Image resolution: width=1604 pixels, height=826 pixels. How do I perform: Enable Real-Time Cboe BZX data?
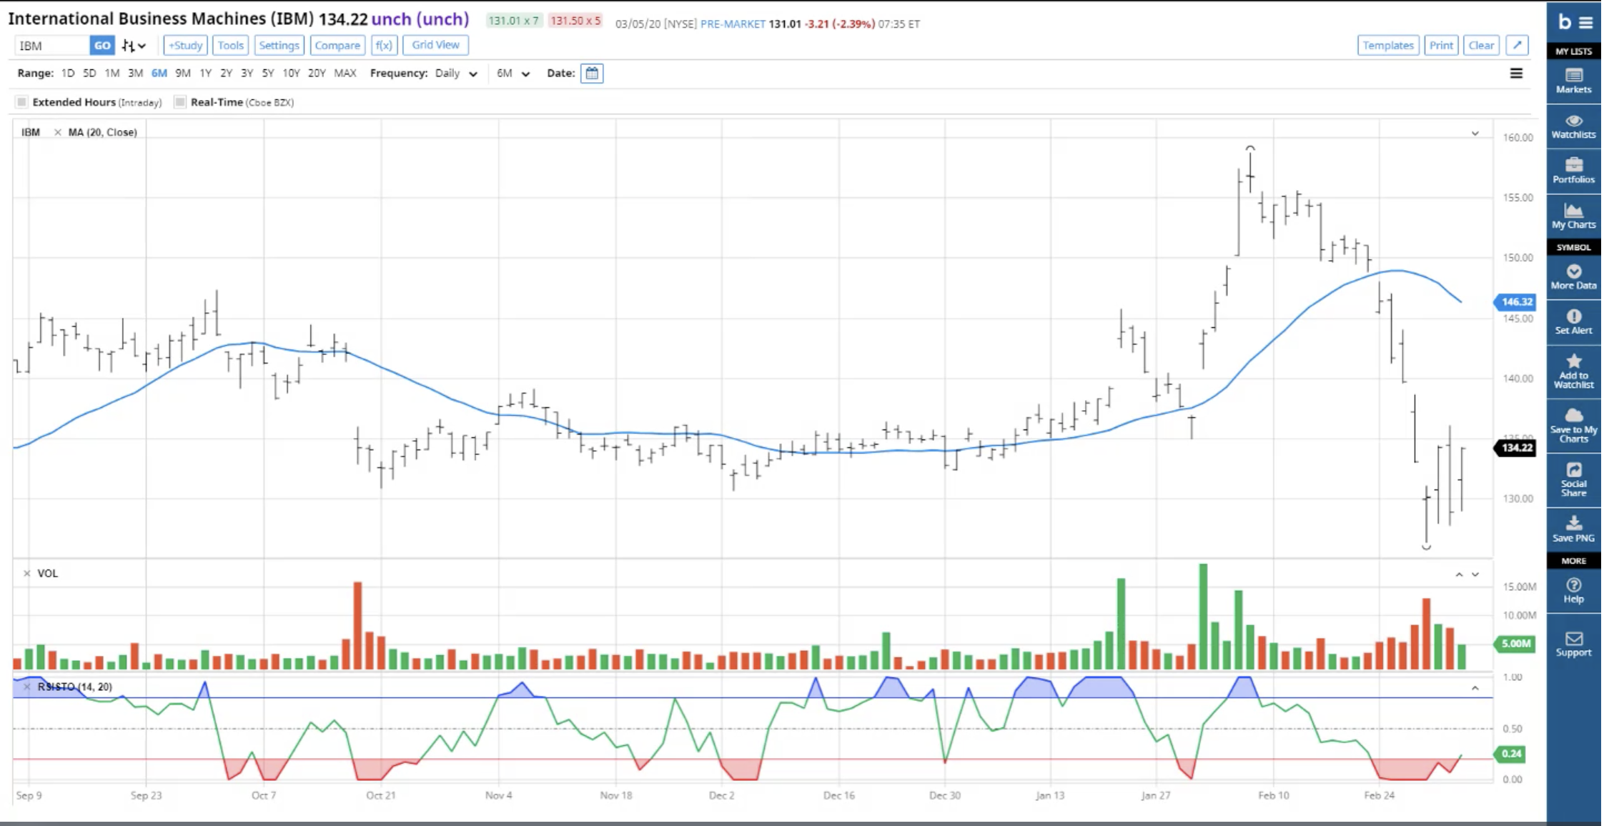[181, 102]
